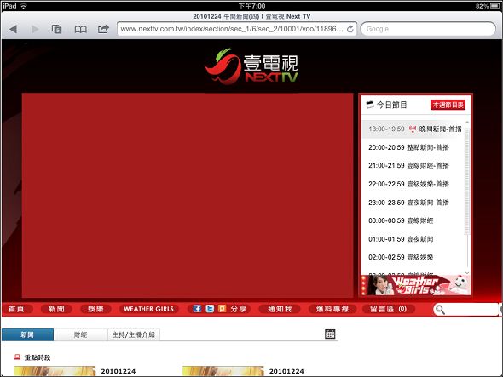503x377 pixels.
Task: Tap Safari's forward arrow
Action: [x=35, y=29]
